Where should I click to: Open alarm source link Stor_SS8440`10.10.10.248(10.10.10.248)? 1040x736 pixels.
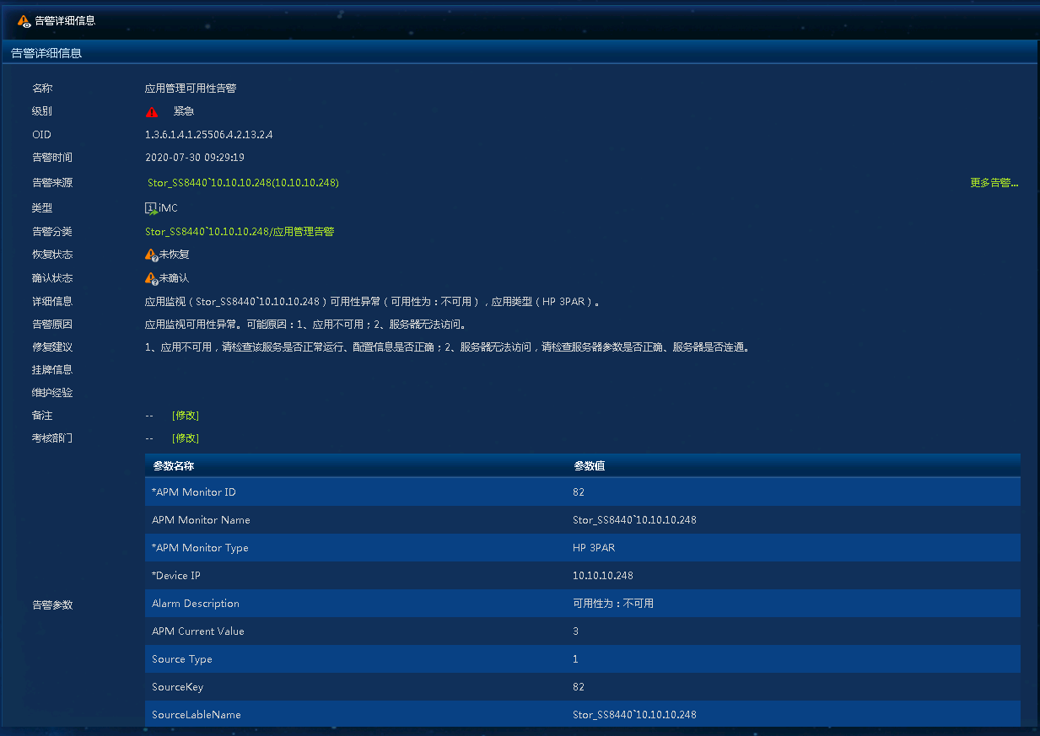point(243,183)
